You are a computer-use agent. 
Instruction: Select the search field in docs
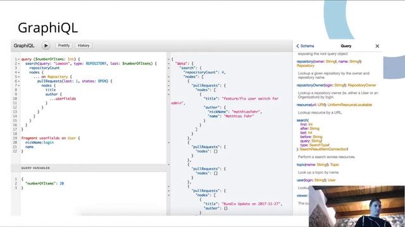point(302,120)
